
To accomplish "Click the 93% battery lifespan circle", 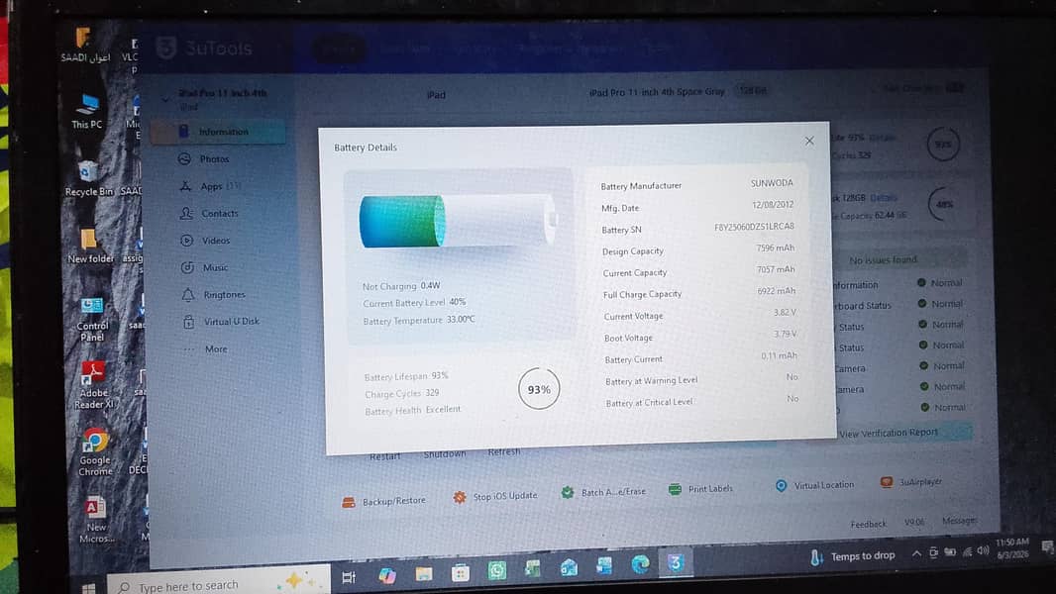I will [539, 389].
